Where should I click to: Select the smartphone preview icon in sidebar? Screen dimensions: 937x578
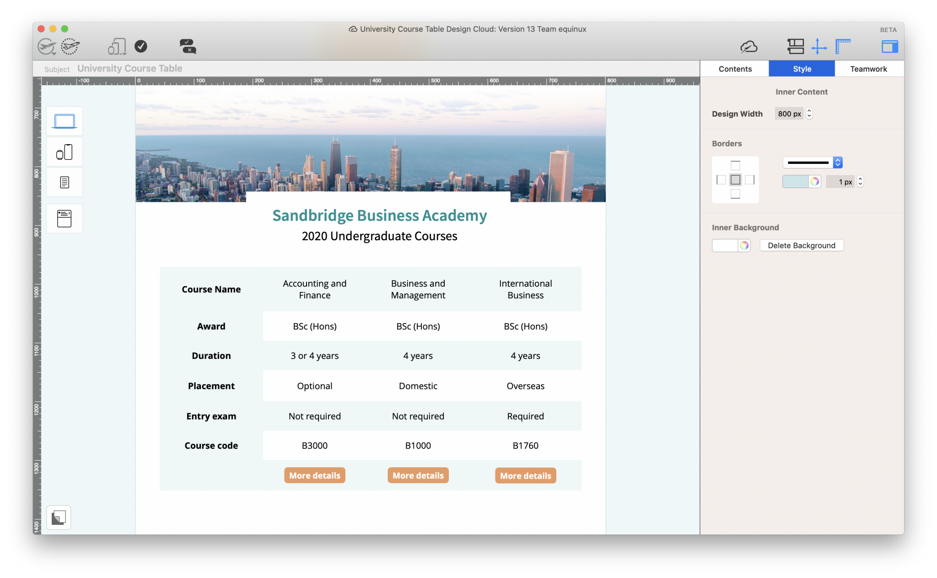pyautogui.click(x=64, y=151)
